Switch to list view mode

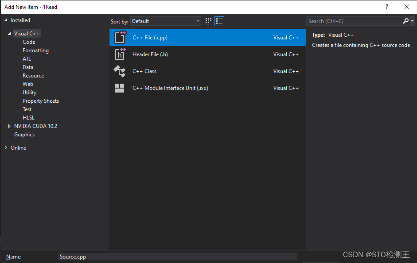click(219, 21)
